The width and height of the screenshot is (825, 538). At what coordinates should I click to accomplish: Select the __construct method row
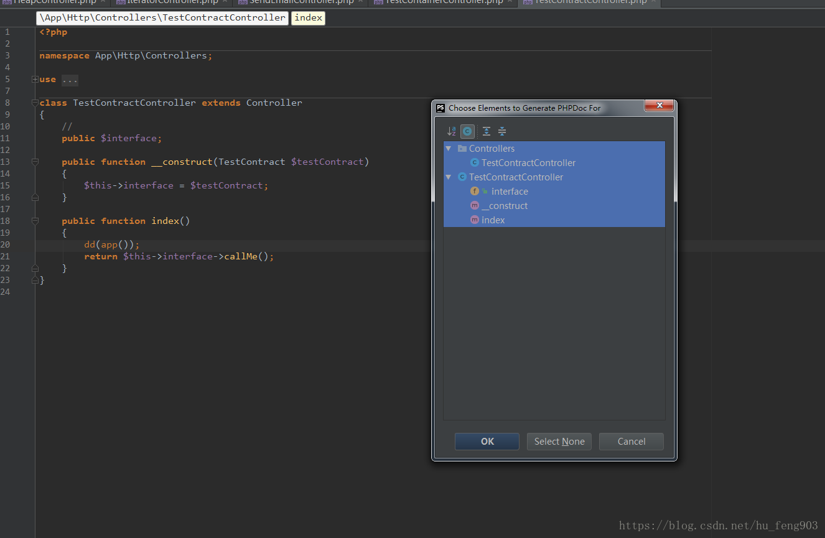(554, 206)
